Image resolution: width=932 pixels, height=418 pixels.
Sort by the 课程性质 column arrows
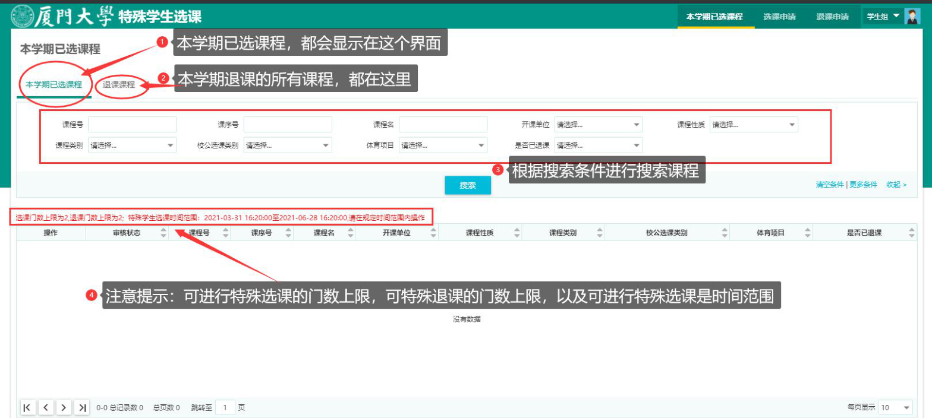[x=517, y=233]
